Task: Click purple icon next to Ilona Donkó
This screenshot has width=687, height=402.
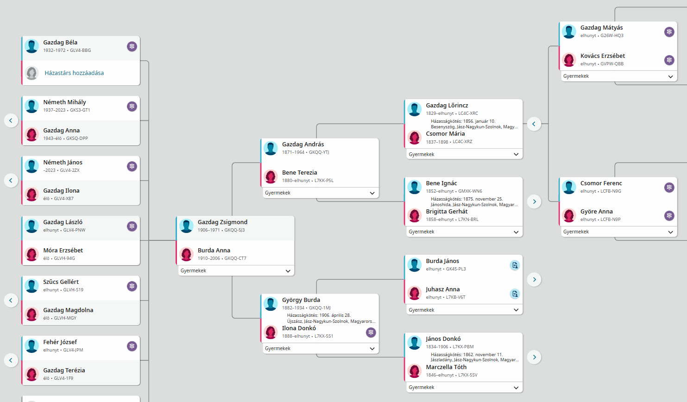Action: (x=371, y=333)
